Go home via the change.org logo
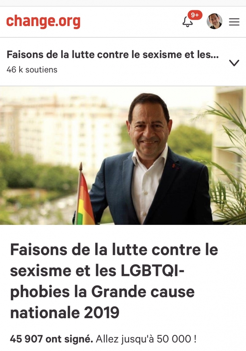Screen dimensions: 246x351 [43, 21]
